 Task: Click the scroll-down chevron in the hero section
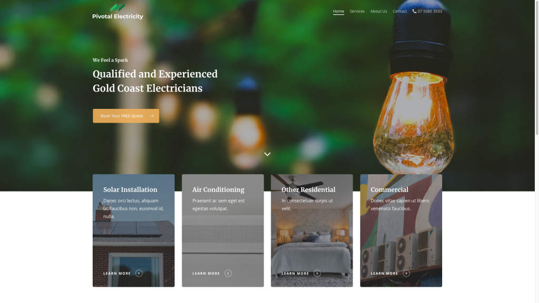click(267, 154)
